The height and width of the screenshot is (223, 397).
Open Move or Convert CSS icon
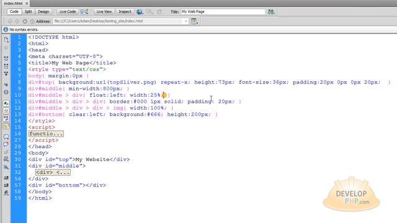point(6,167)
